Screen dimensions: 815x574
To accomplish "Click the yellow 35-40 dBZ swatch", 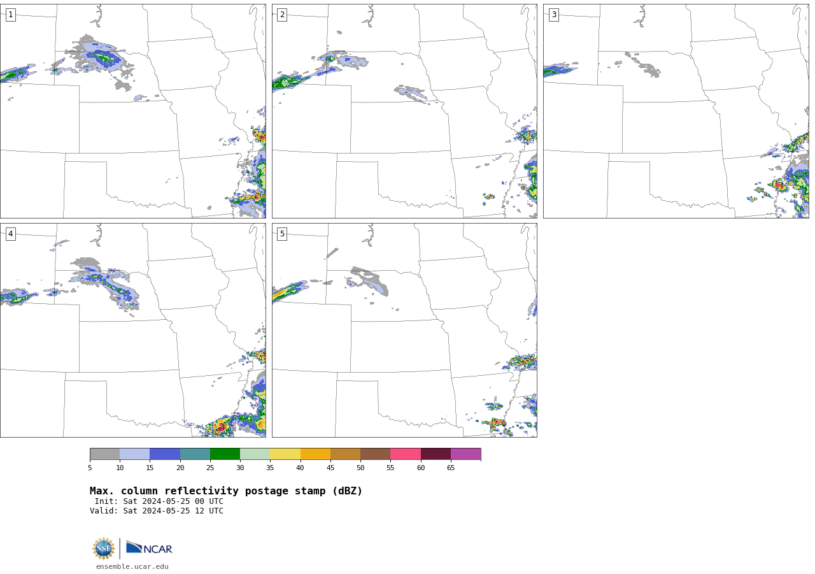I will (285, 454).
